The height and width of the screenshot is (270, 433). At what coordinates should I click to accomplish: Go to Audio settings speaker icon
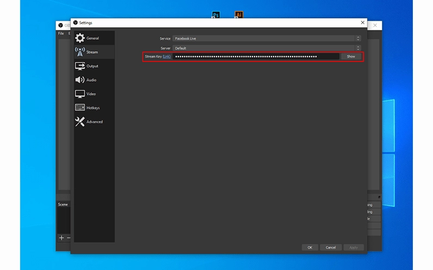point(80,80)
